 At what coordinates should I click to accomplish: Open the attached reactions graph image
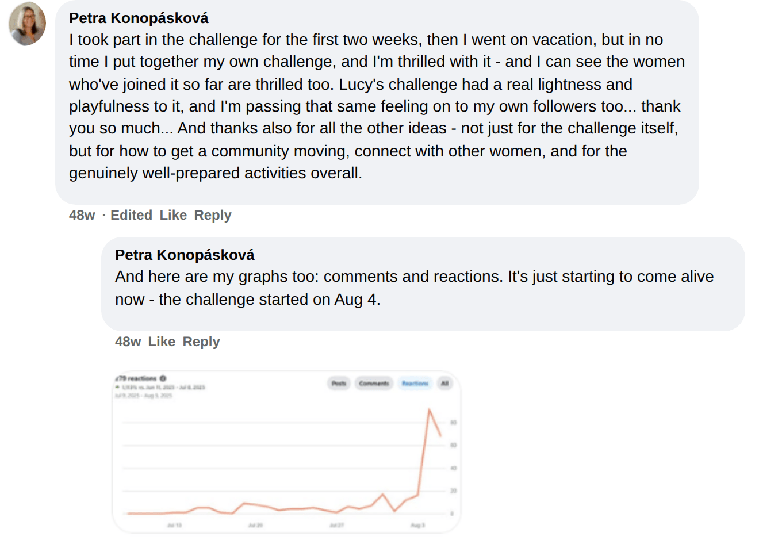coord(286,452)
